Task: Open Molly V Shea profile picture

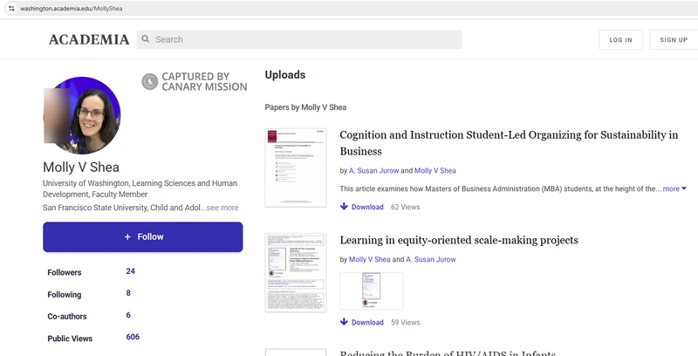Action: click(x=82, y=115)
